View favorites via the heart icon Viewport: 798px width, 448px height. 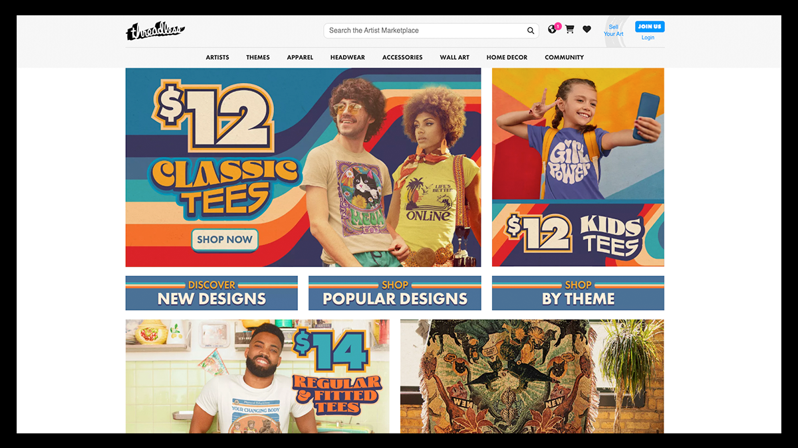[587, 29]
